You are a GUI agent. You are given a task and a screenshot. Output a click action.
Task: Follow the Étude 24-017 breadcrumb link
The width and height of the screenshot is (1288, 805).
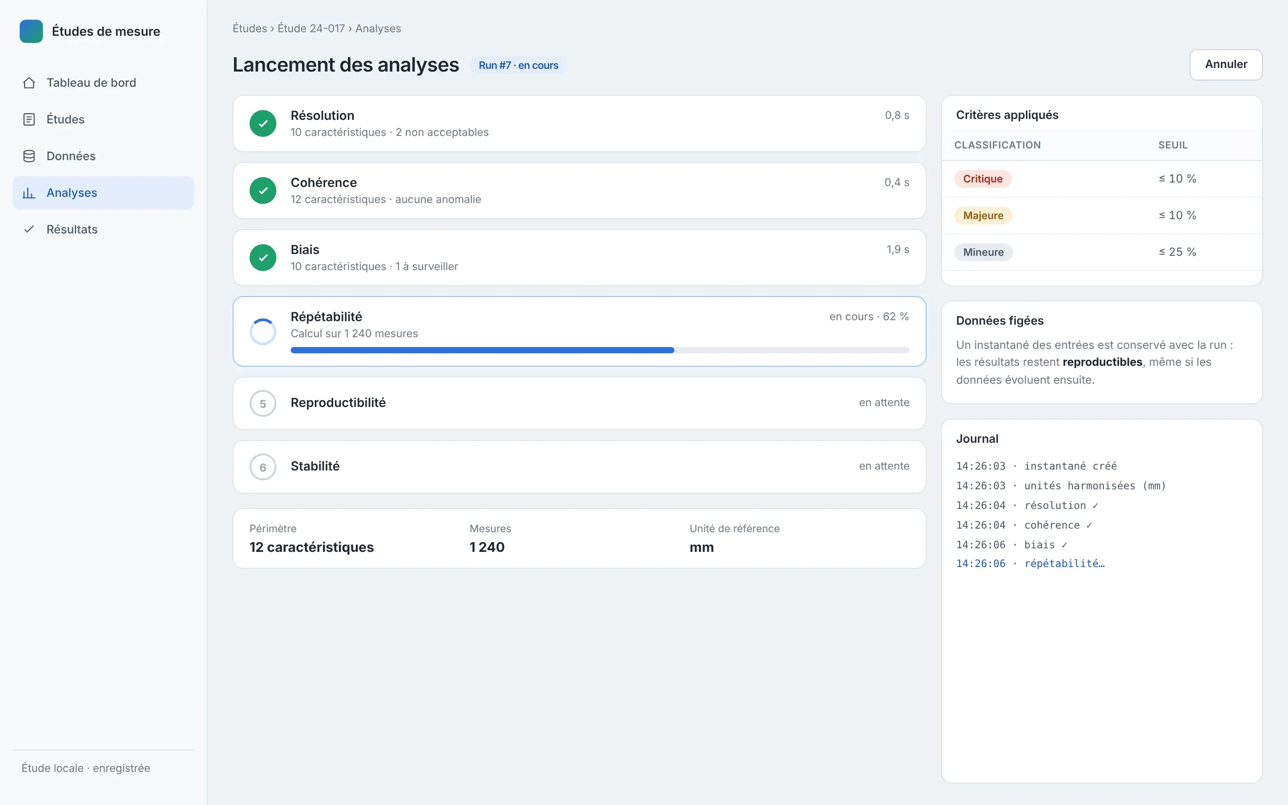pos(311,28)
